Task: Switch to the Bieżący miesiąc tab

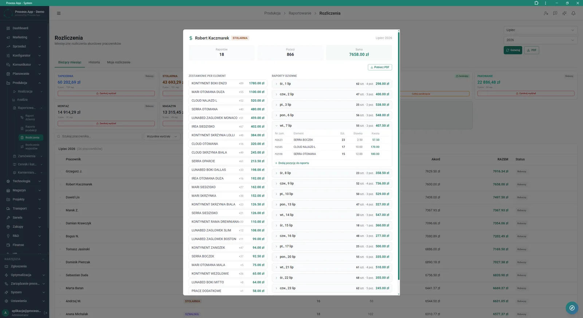Action: [70, 62]
